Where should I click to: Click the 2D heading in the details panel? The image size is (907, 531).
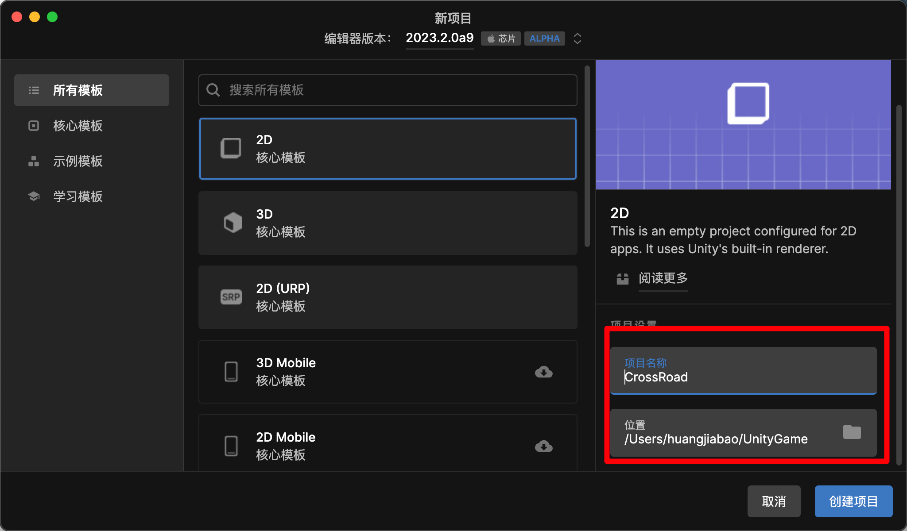[x=620, y=213]
